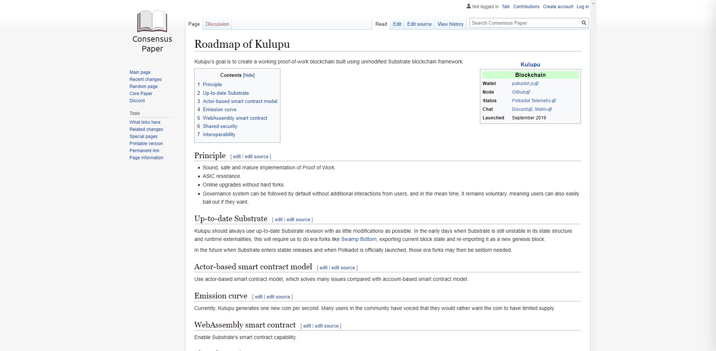Click the user icon beside Not logged in
The image size is (716, 351).
pos(469,6)
